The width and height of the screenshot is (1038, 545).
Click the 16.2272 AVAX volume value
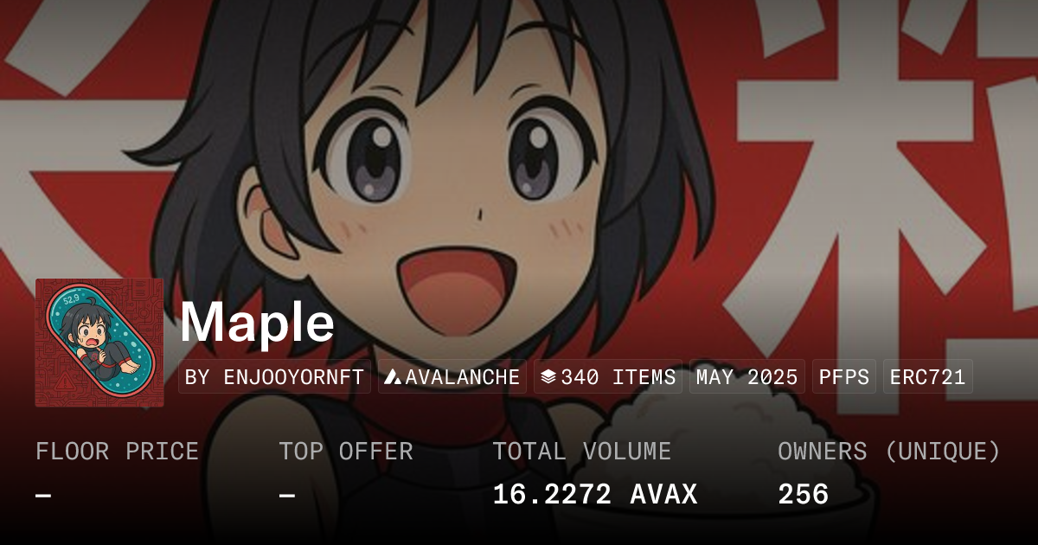click(x=595, y=495)
